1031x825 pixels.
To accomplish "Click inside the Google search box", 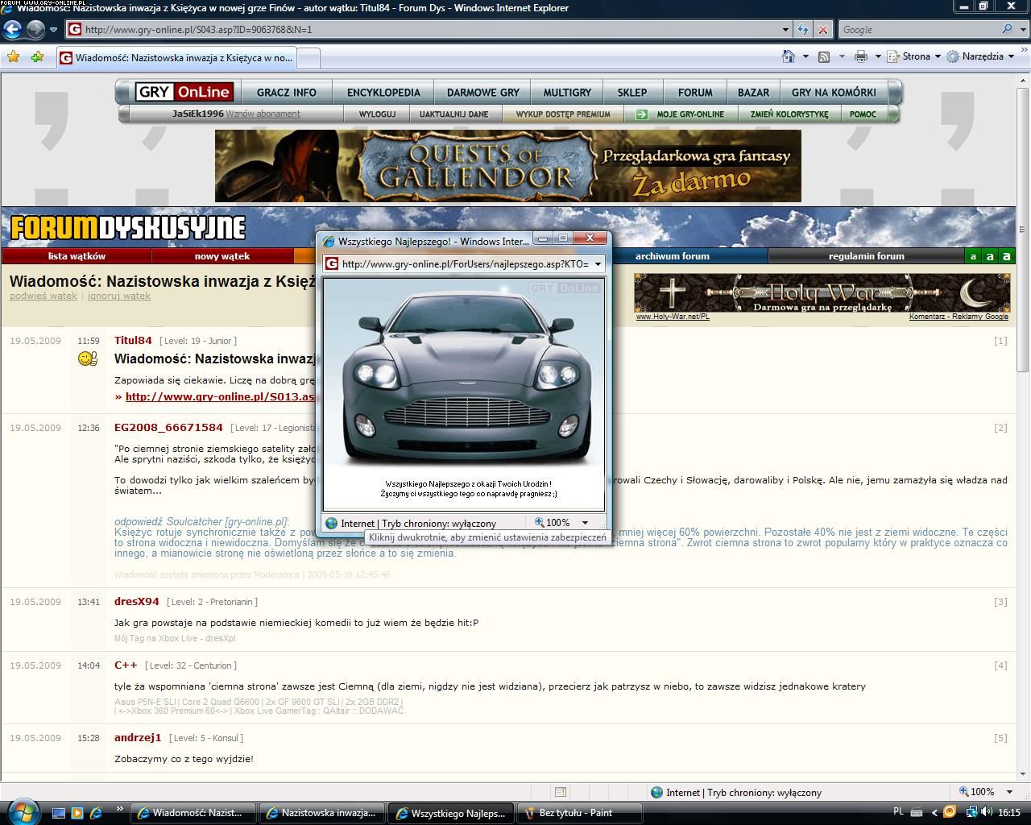I will click(918, 30).
